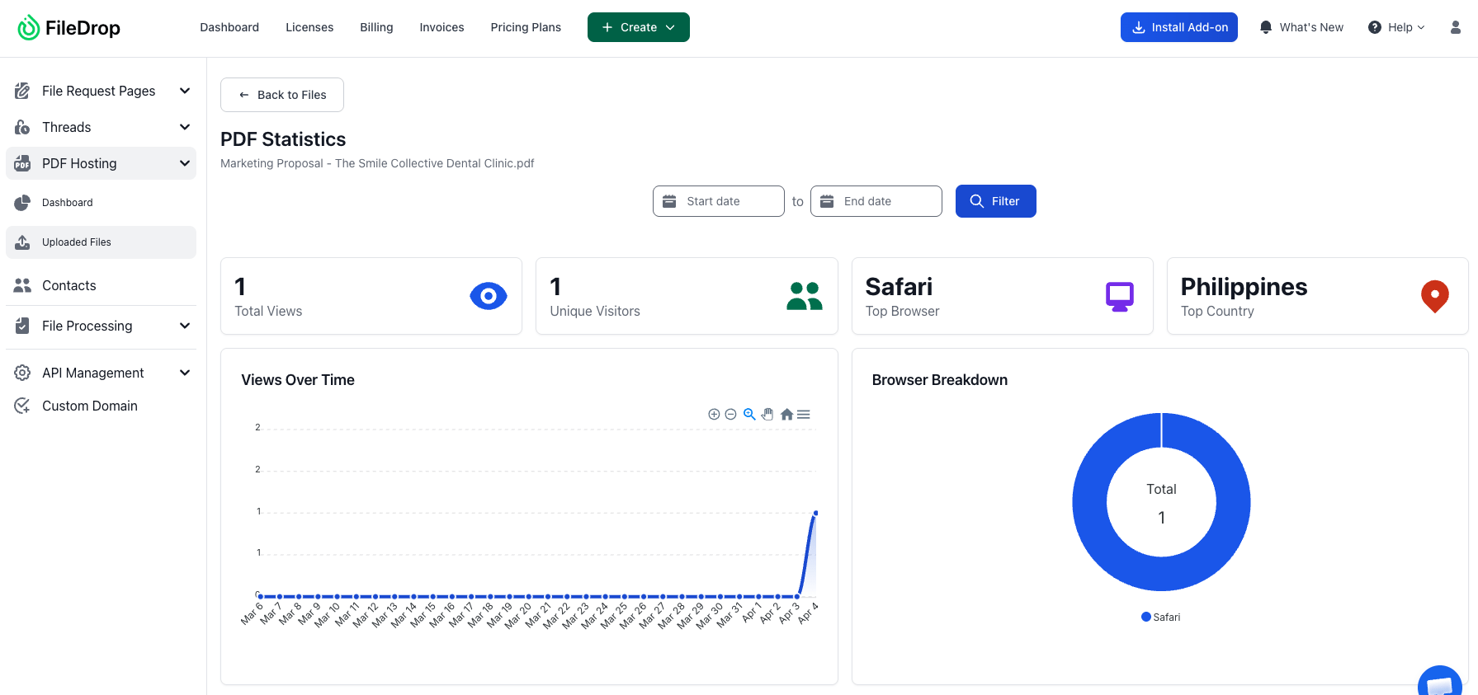Click the Contacts people icon in sidebar
Screen dimensions: 1478x695
point(22,285)
